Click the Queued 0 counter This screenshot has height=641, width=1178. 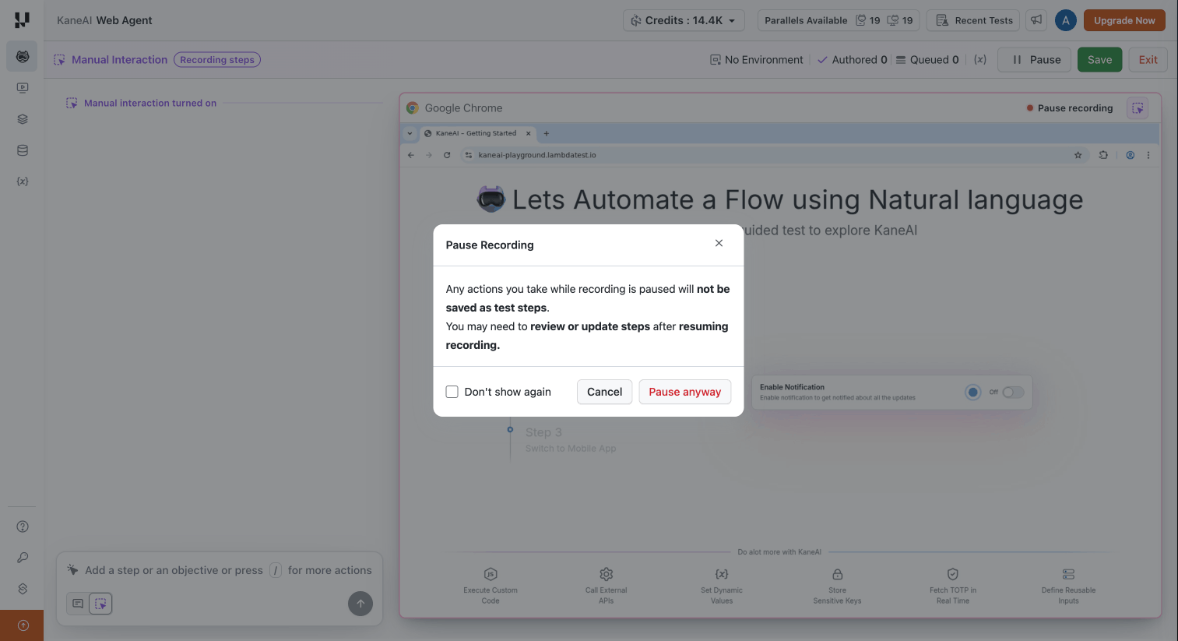[927, 60]
